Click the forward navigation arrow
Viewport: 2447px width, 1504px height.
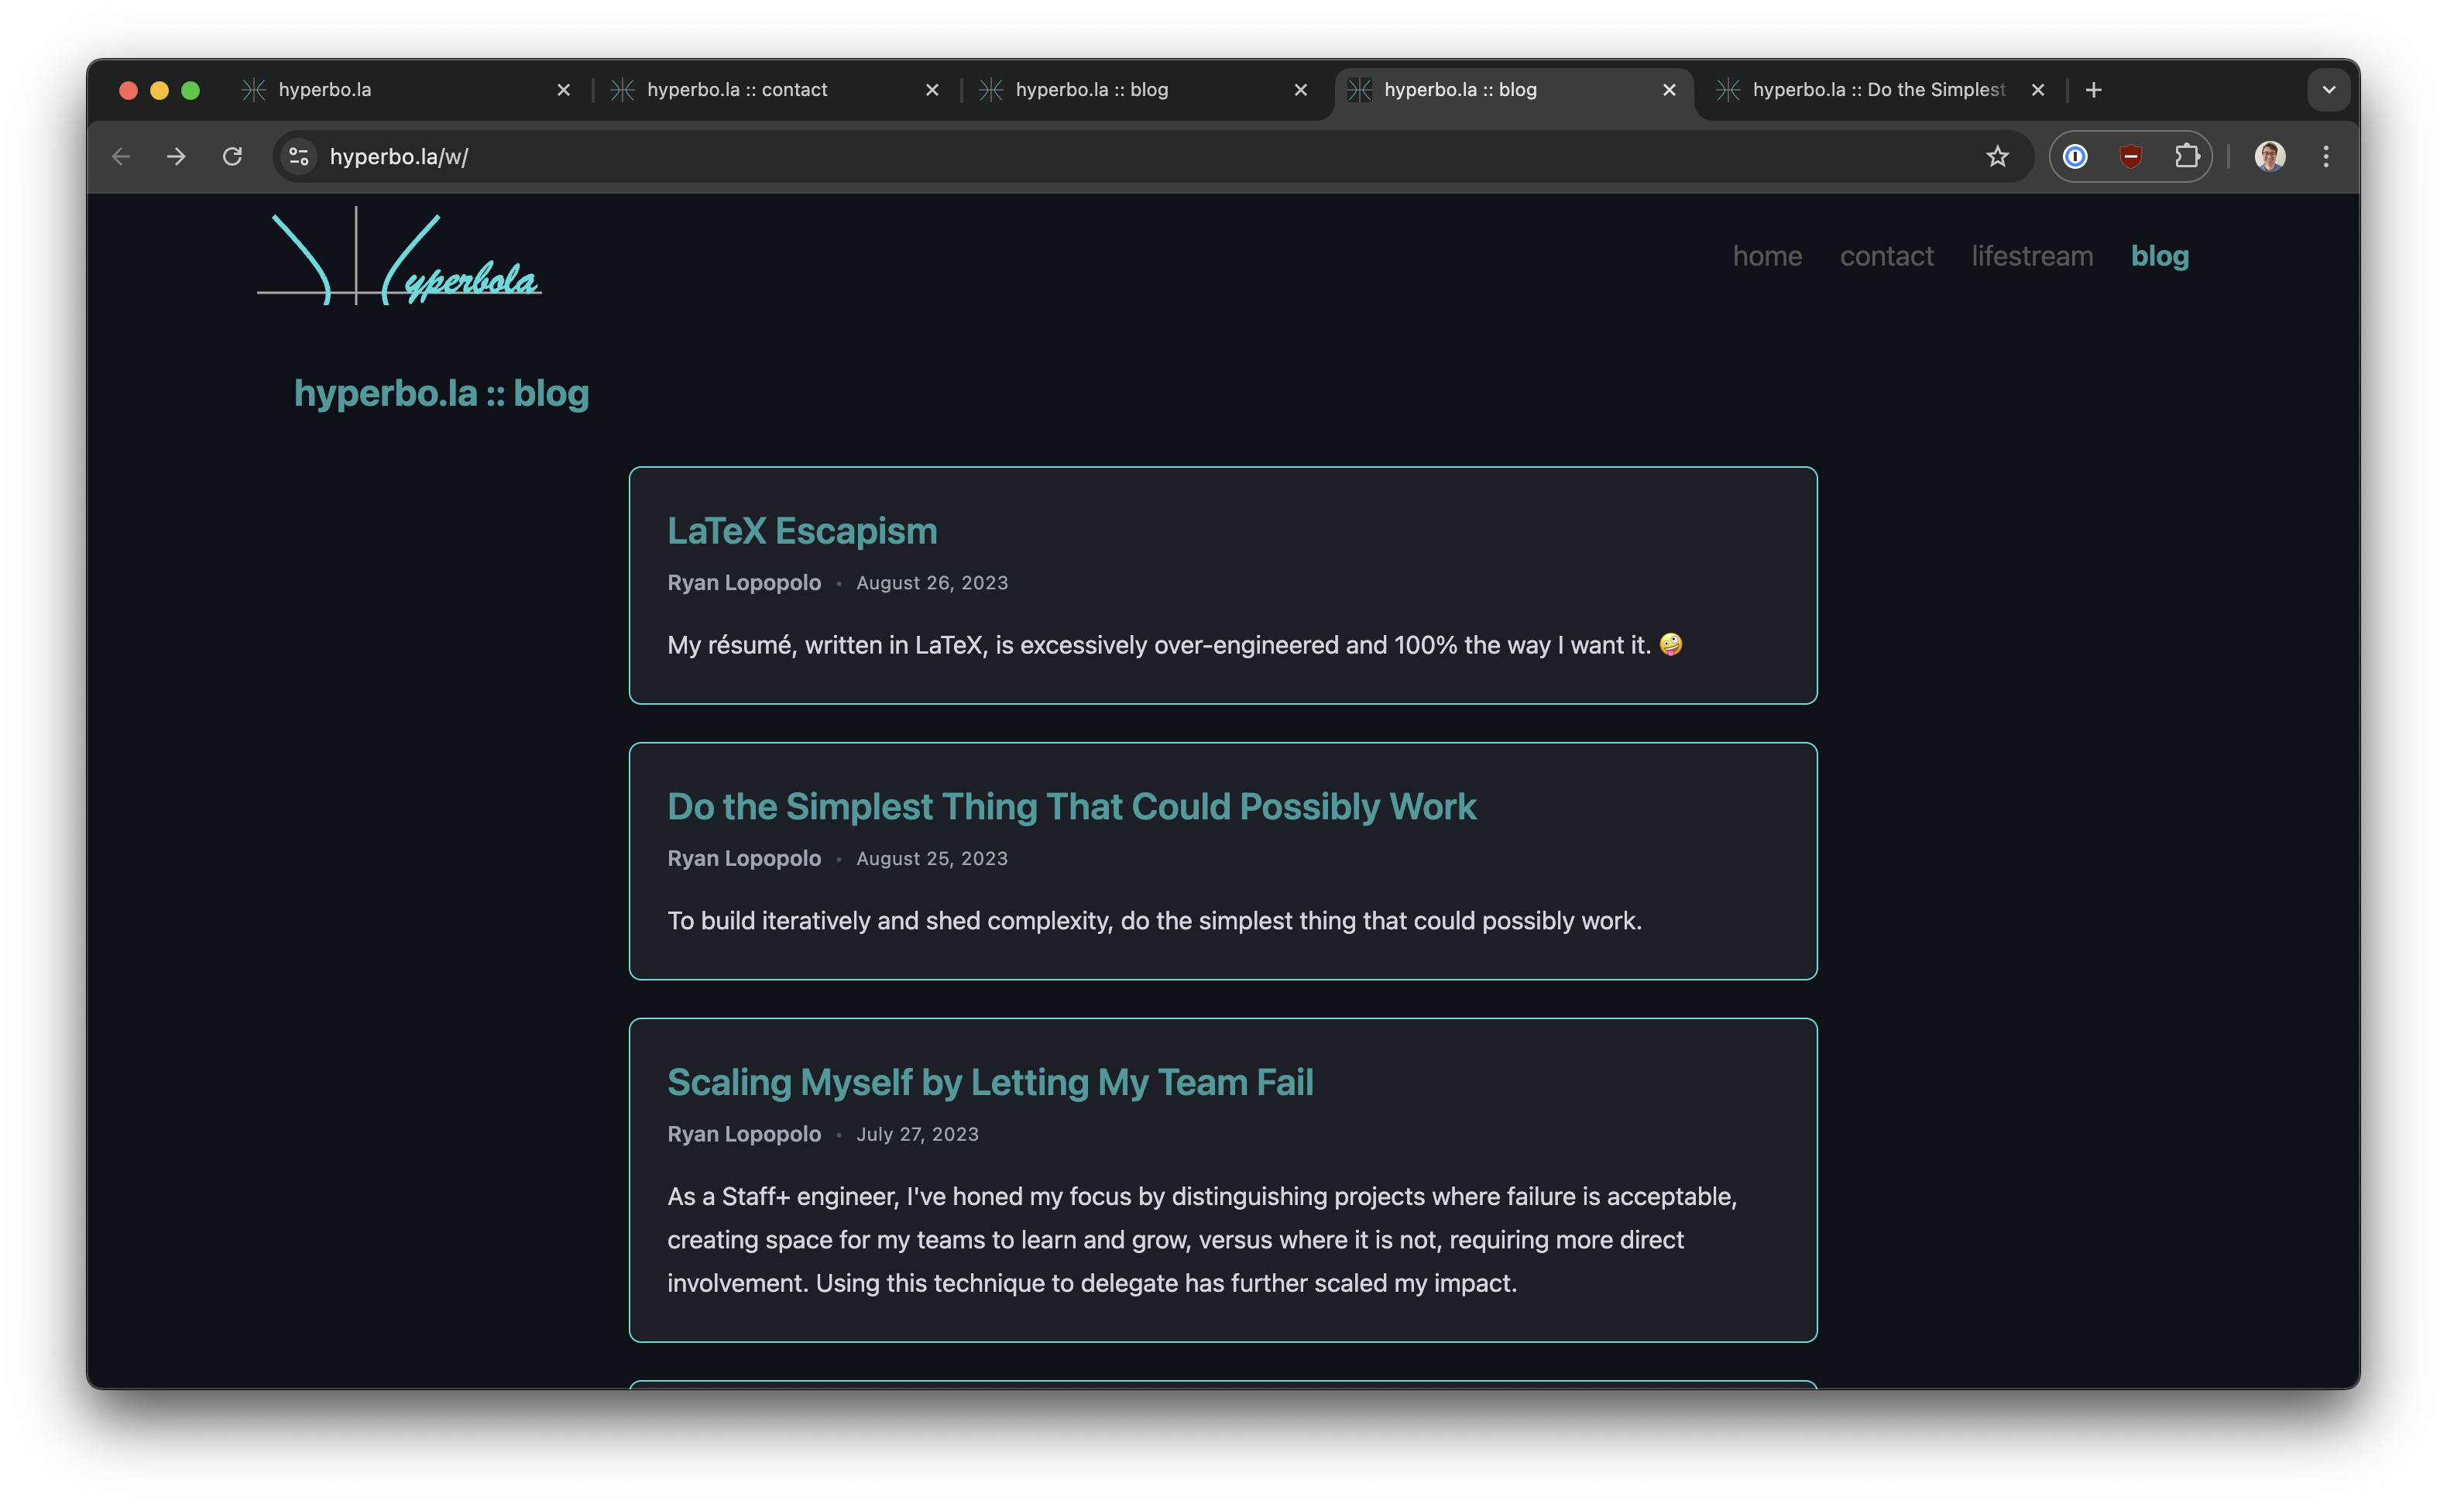[176, 156]
